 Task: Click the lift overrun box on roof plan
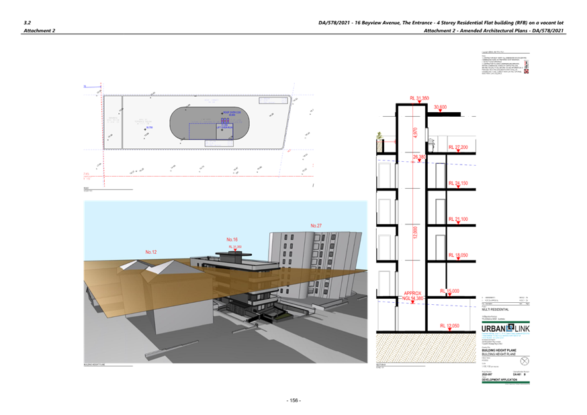pyautogui.click(x=224, y=130)
